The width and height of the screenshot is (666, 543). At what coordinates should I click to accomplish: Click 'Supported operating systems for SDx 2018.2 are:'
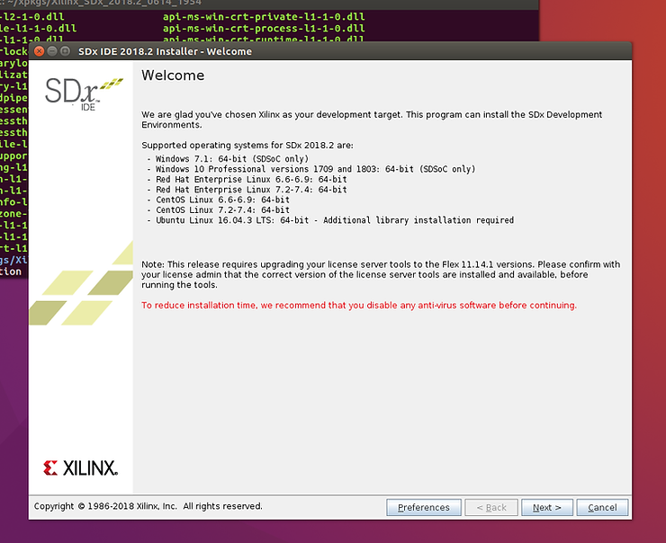tap(247, 145)
